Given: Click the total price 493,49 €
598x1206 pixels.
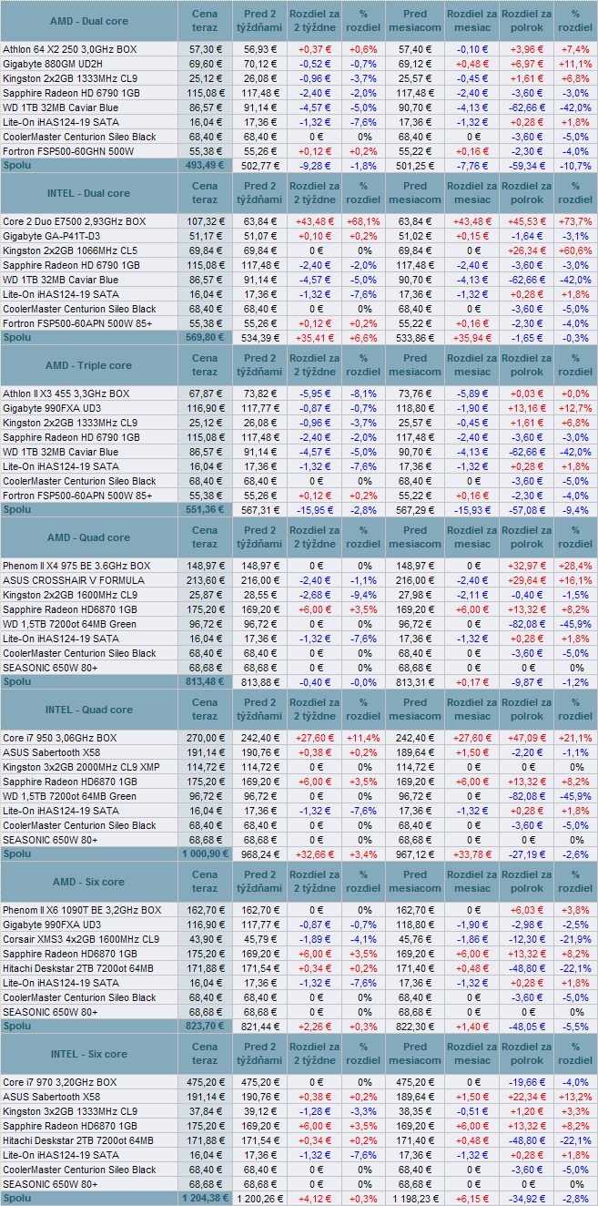Looking at the screenshot, I should (205, 165).
